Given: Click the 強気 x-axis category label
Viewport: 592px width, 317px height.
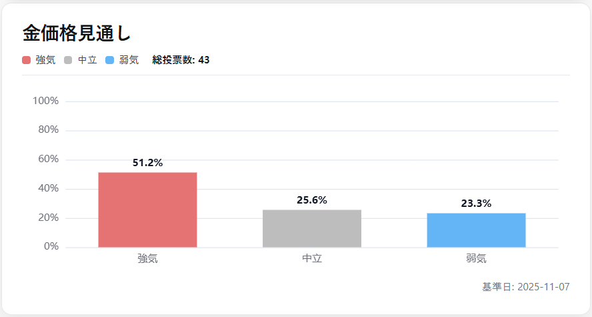Looking at the screenshot, I should click(147, 258).
